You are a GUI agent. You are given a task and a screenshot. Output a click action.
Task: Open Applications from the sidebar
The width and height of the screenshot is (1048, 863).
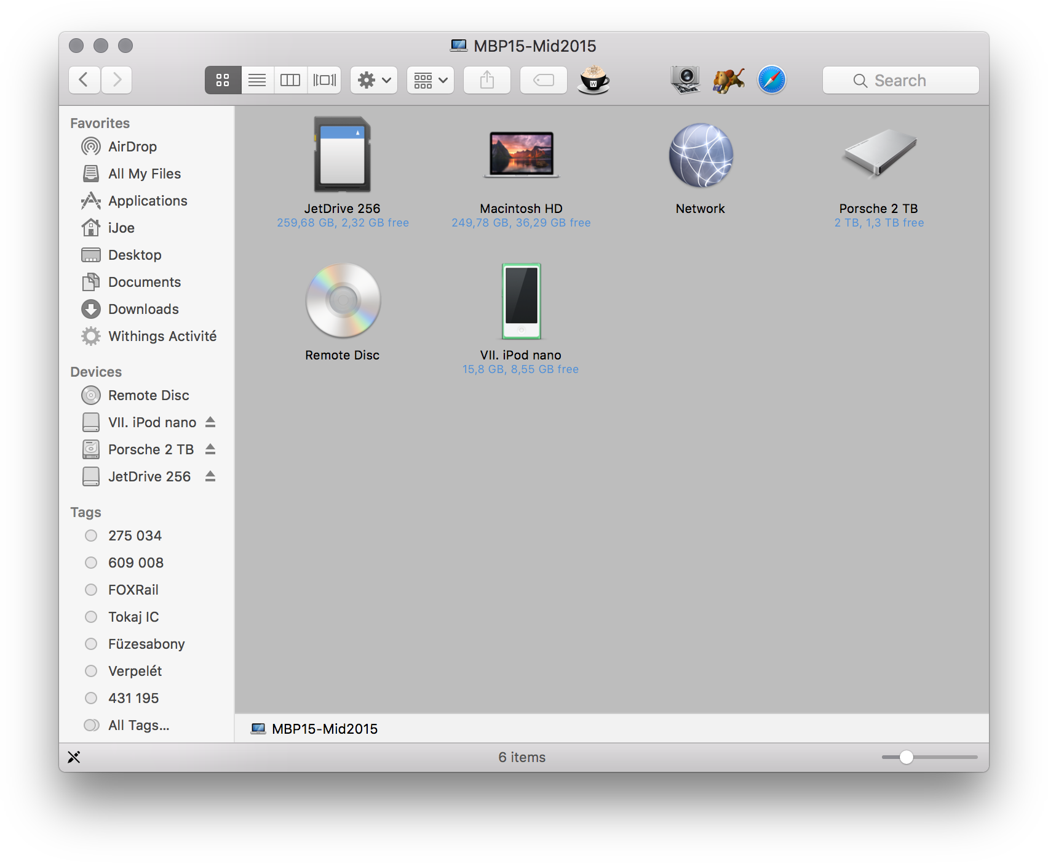[x=146, y=201]
